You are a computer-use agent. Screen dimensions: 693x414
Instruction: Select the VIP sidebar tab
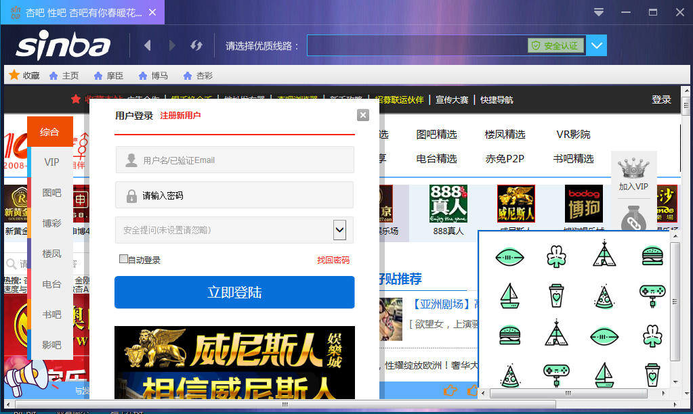point(51,162)
